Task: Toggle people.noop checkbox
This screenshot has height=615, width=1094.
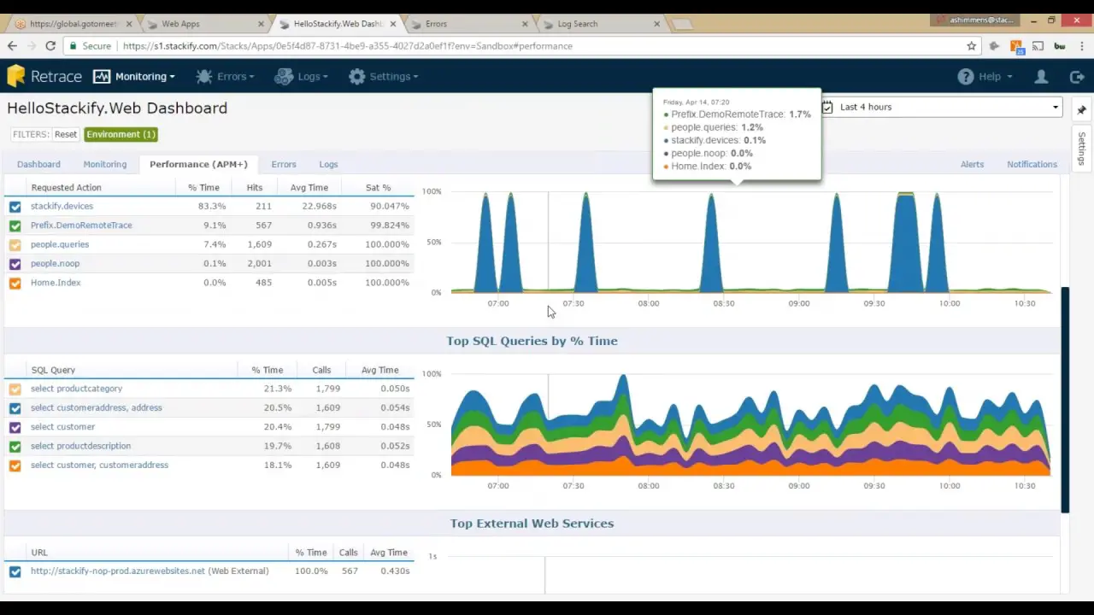Action: (x=15, y=264)
